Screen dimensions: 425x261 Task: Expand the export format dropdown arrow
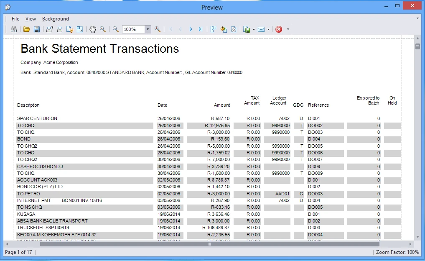[253, 29]
